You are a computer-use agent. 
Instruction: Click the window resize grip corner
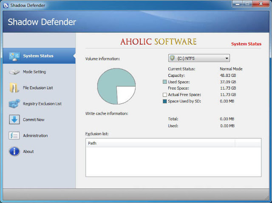267,197
